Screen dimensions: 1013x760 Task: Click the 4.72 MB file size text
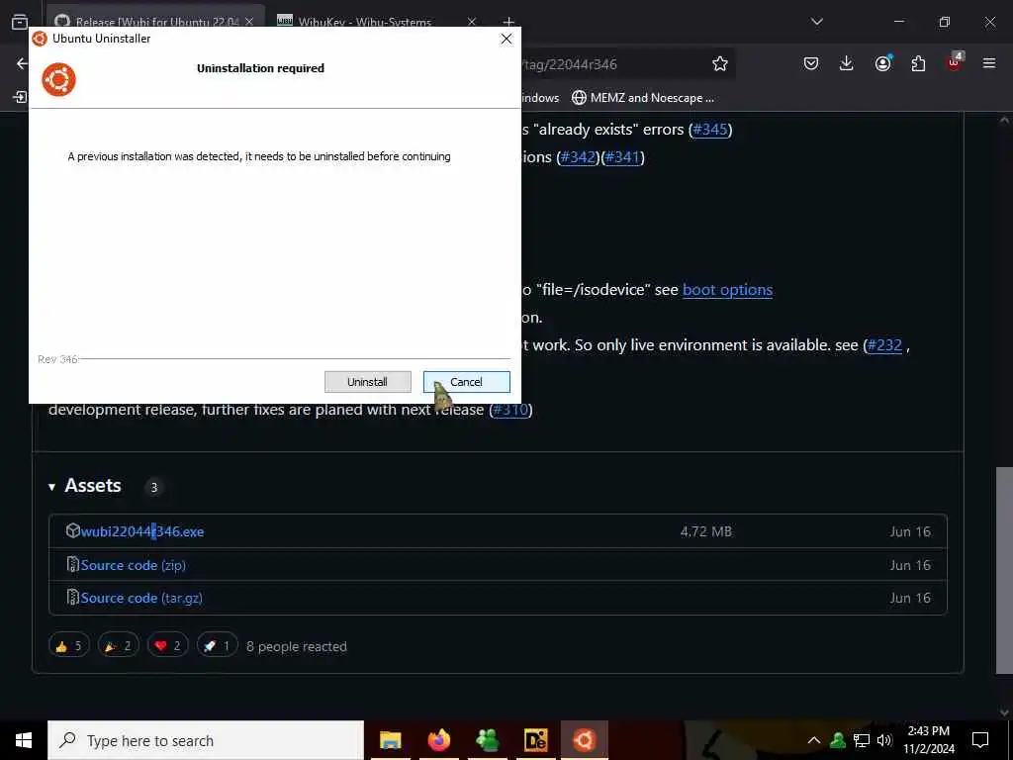(x=706, y=531)
